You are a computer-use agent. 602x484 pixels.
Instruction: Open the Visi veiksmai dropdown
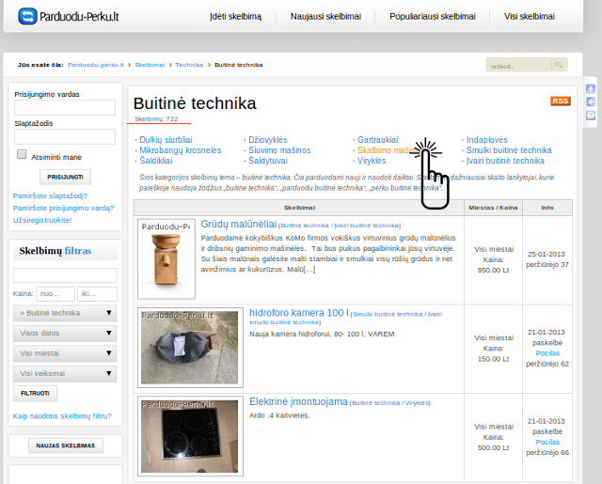(64, 373)
